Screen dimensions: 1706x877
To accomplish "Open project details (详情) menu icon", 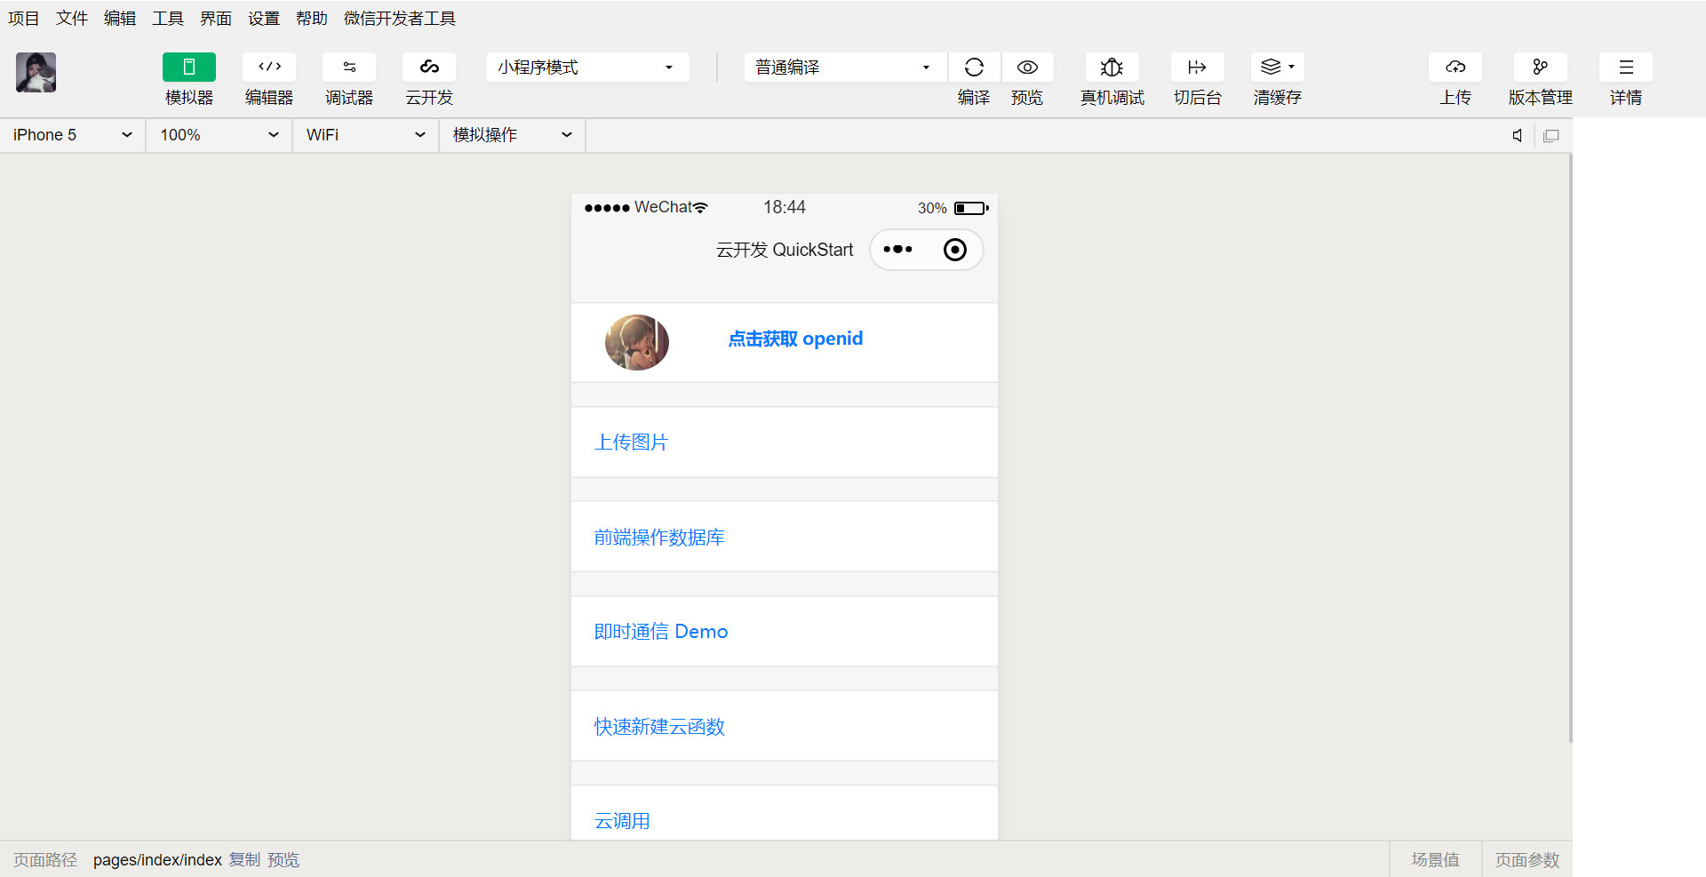I will click(x=1626, y=67).
